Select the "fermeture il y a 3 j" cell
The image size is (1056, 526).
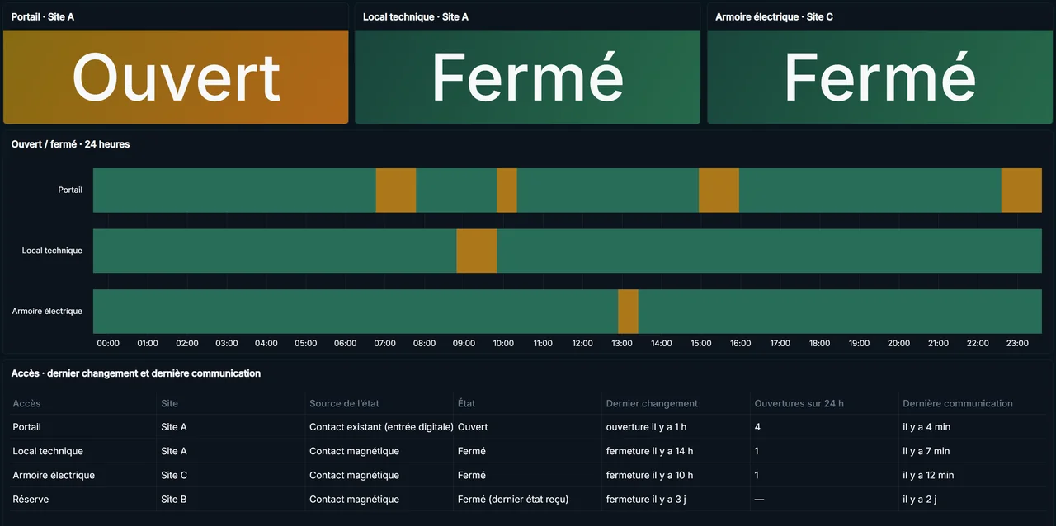pos(645,499)
